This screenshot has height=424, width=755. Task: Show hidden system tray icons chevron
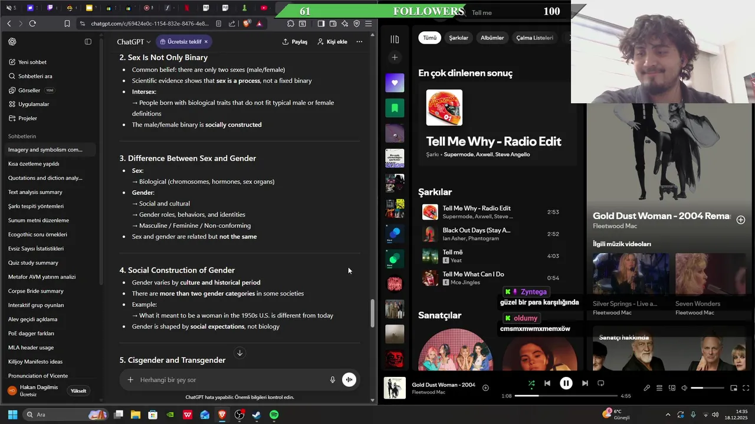coord(668,415)
